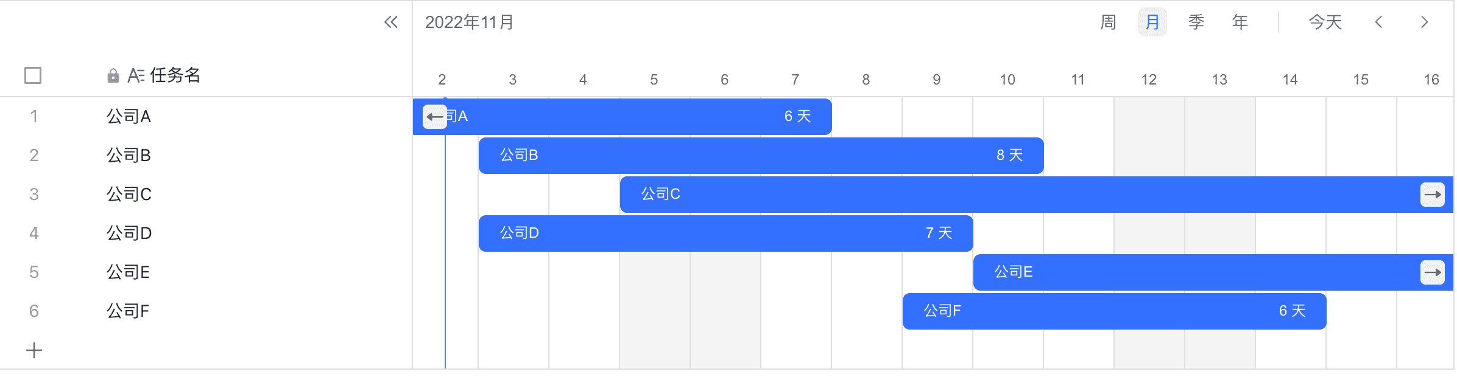The image size is (1457, 377).
Task: Click the 今天 button
Action: [x=1325, y=22]
